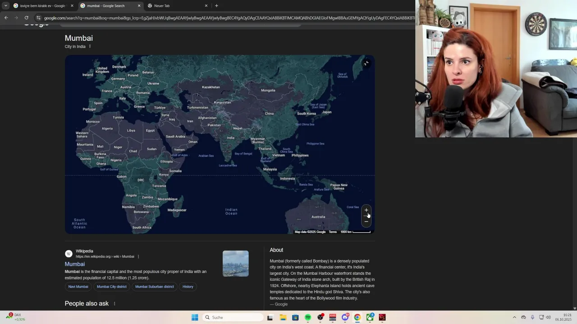Click the taskbar Suche search box
The image size is (577, 324).
[x=233, y=317]
